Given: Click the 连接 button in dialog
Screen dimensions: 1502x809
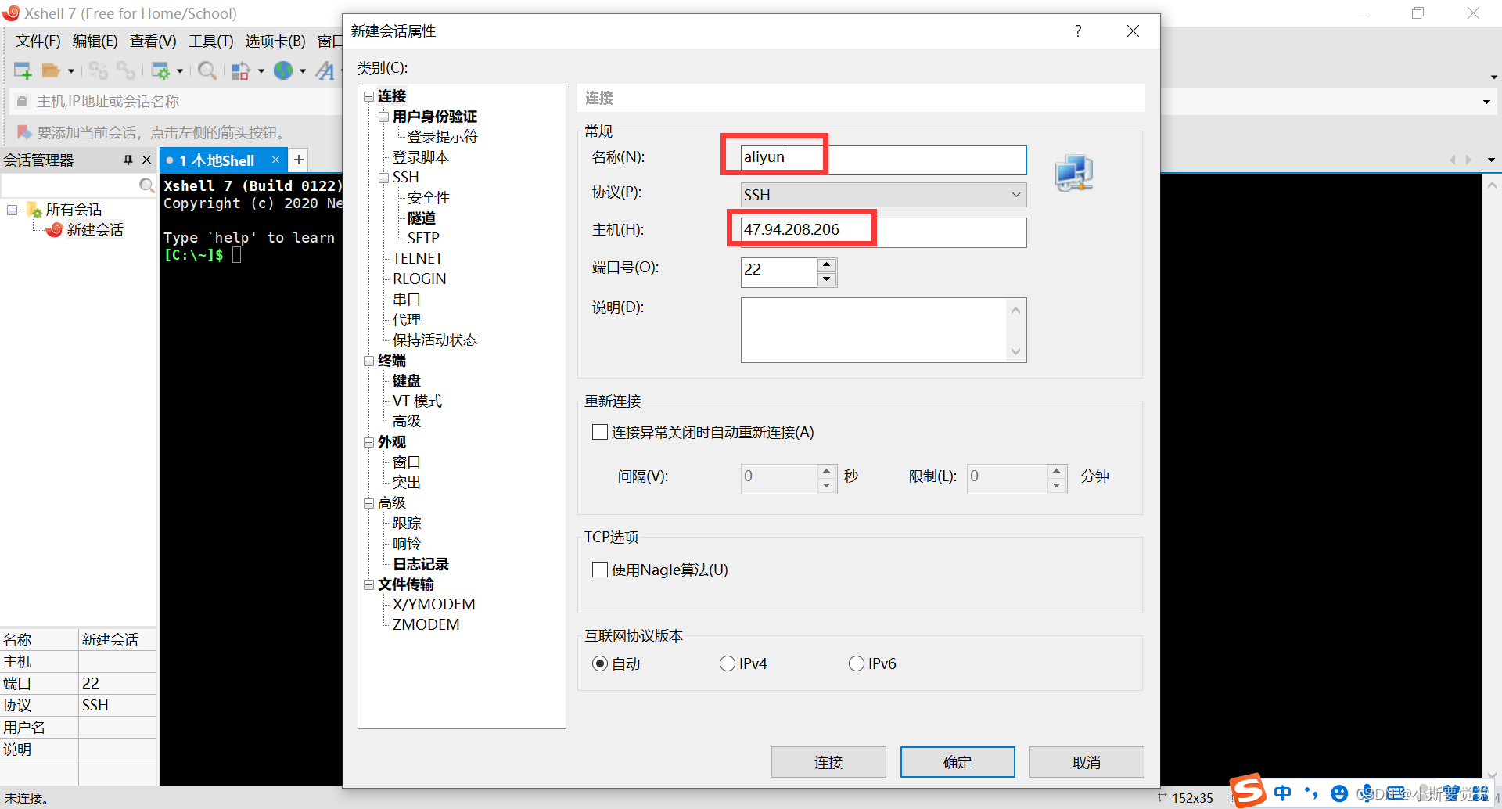Looking at the screenshot, I should [x=828, y=762].
